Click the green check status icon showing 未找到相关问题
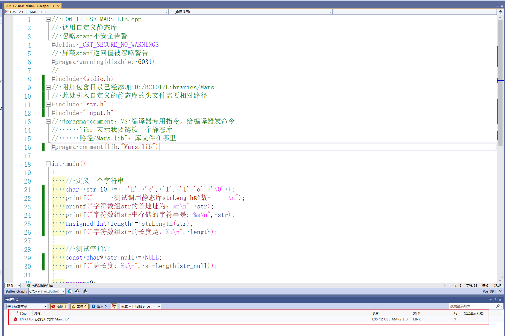This screenshot has width=505, height=336. tap(29, 285)
